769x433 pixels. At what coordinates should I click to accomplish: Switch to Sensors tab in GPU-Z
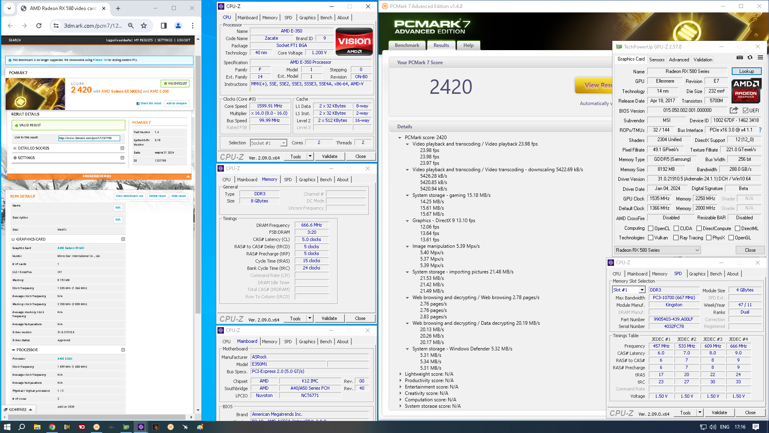tap(657, 60)
